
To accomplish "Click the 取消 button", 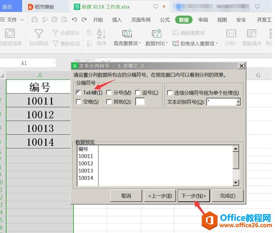I will tap(126, 196).
